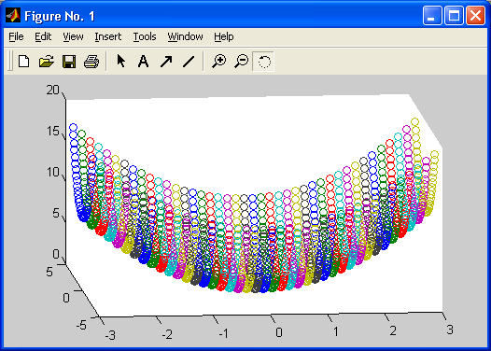Close the Figure No. 1 window
This screenshot has height=351, width=491.
tap(475, 15)
